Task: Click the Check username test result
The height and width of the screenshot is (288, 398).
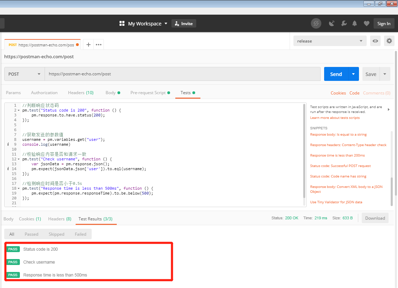Action: (x=39, y=262)
